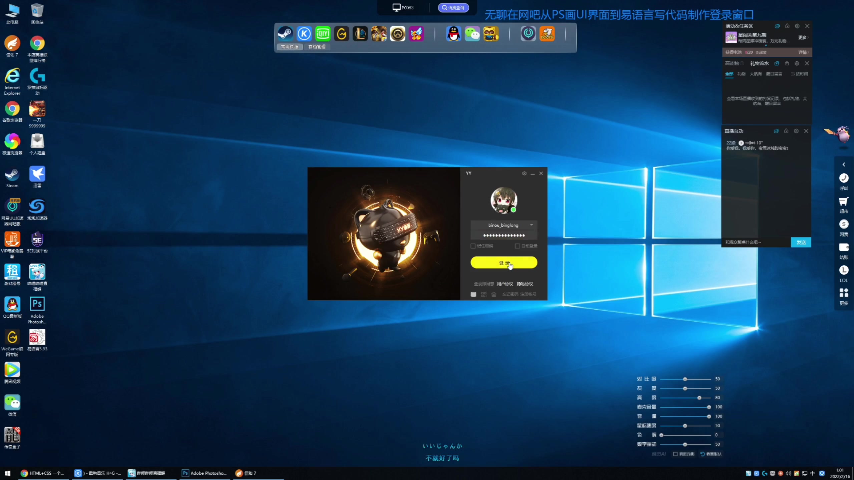Collapse the right sidebar with chevron arrow
854x480 pixels.
pos(844,164)
